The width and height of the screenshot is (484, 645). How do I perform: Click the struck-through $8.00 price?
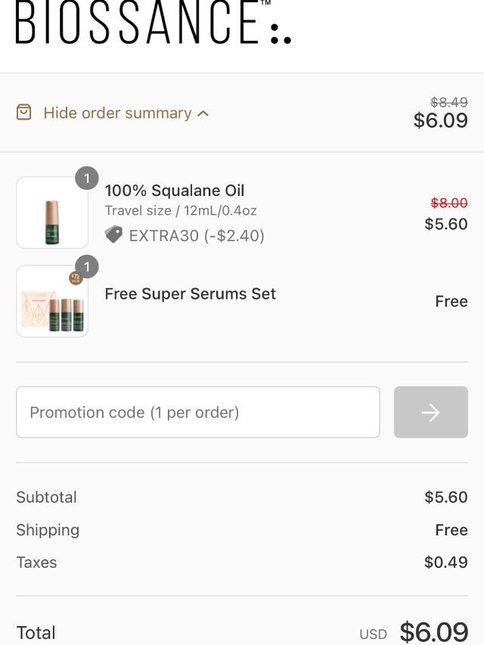[x=449, y=203]
